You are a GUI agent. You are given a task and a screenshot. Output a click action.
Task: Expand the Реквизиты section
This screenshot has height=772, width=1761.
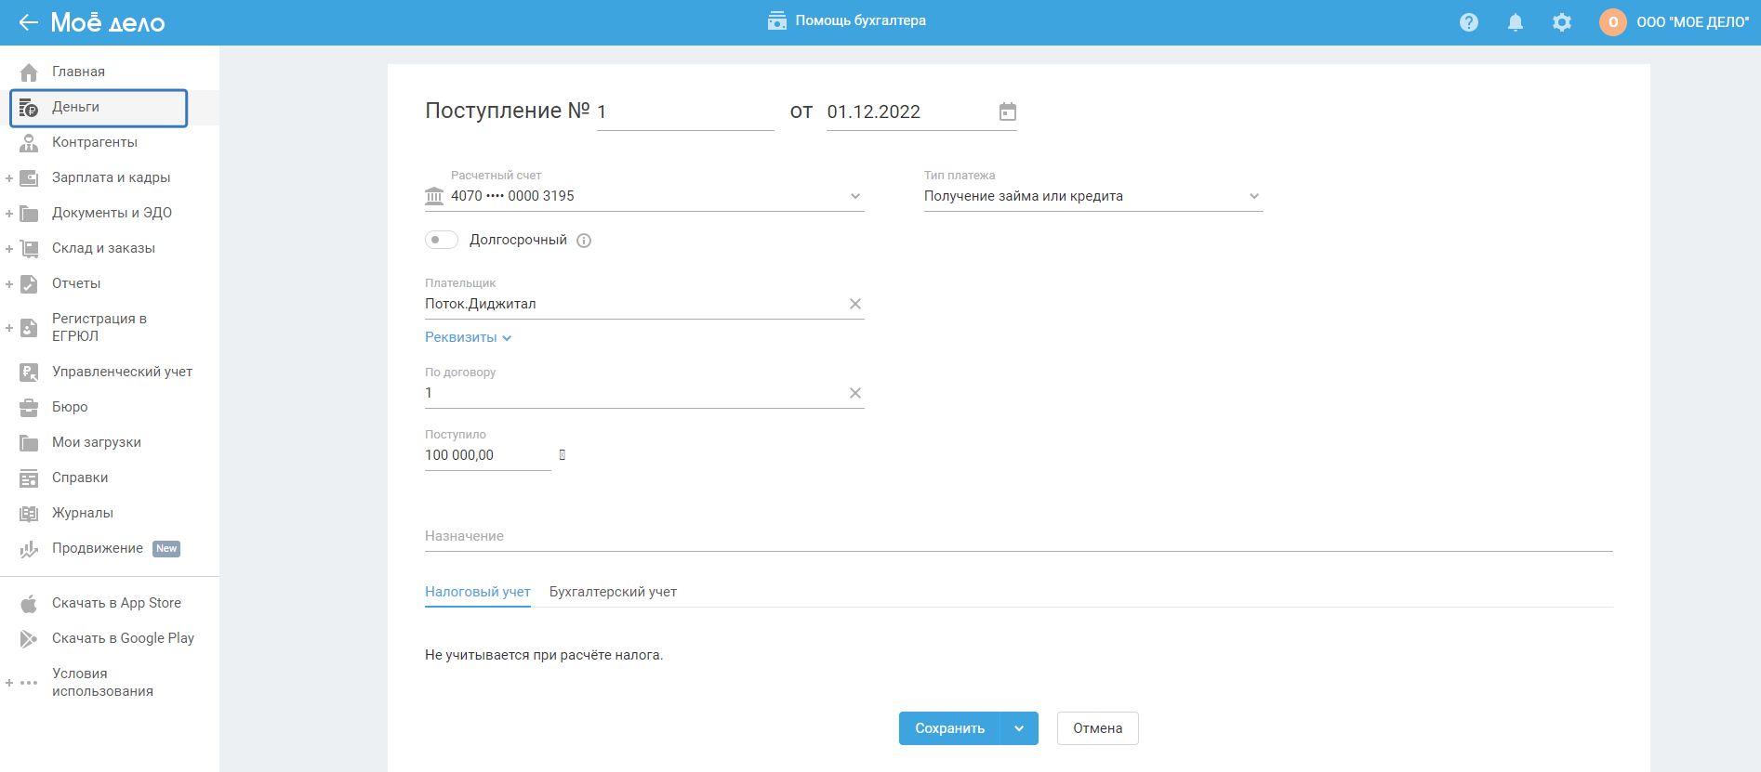pos(469,337)
